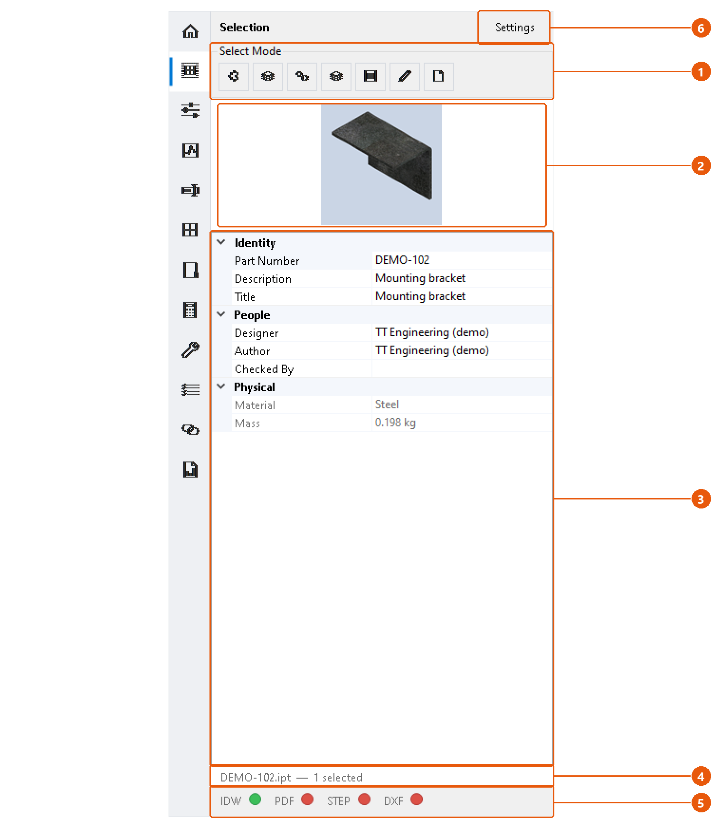This screenshot has width=722, height=828.
Task: Open the save document sidebar icon
Action: (190, 470)
